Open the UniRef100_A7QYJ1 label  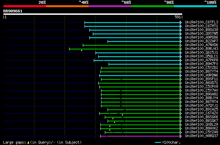click(201, 106)
